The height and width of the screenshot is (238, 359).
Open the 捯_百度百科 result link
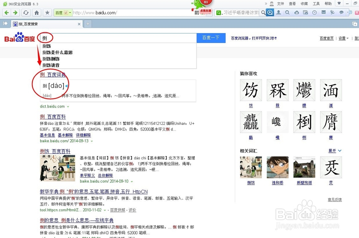click(x=53, y=117)
